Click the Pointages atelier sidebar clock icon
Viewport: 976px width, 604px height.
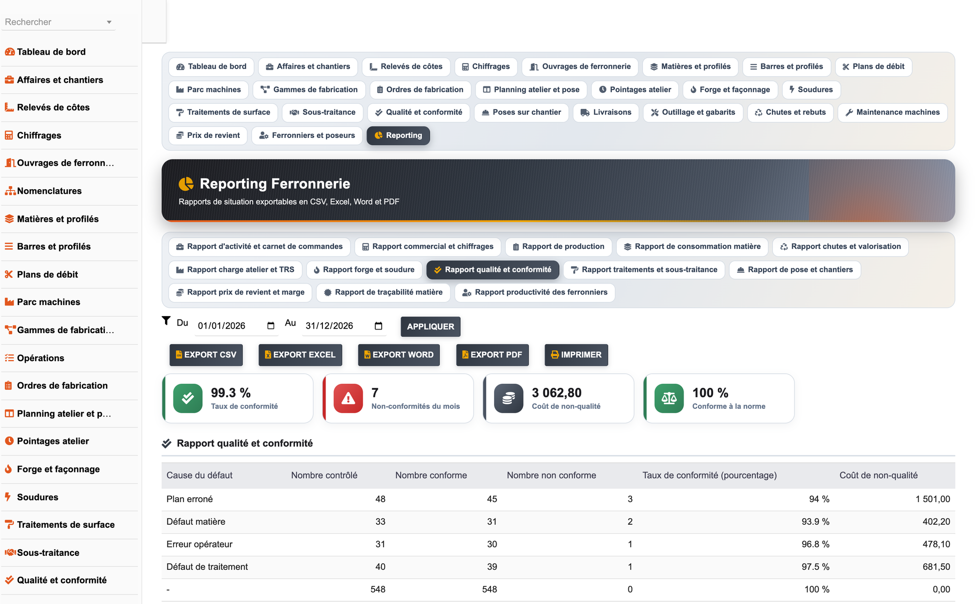tap(10, 441)
